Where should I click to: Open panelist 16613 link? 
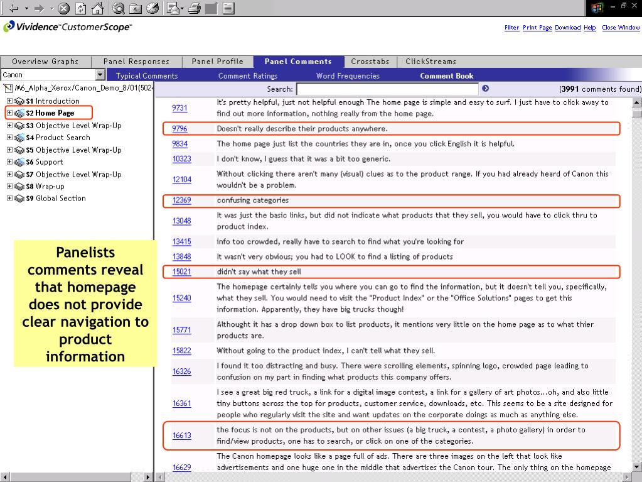[182, 435]
